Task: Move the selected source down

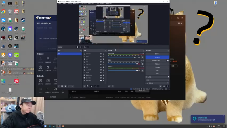Action: [x=98, y=86]
